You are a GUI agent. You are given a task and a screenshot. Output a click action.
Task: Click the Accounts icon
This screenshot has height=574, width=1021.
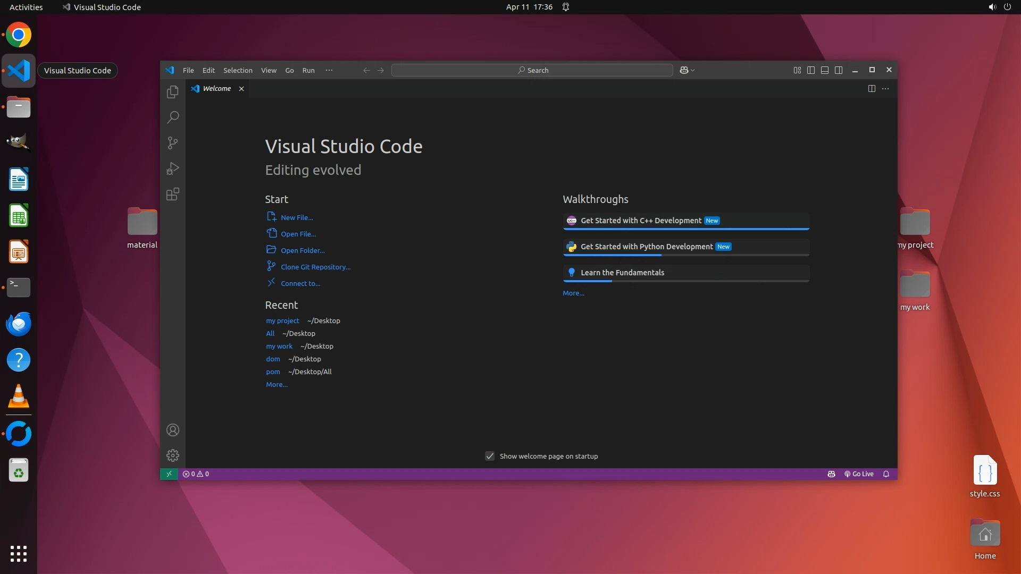point(172,430)
